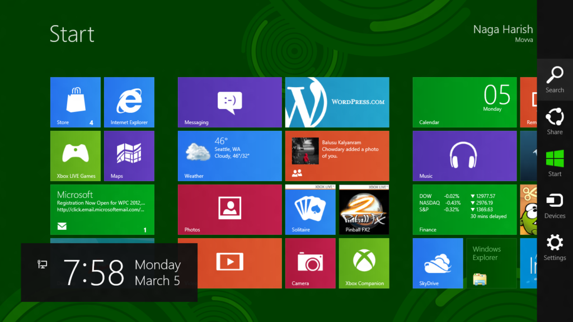This screenshot has height=322, width=573.
Task: Open the Messaging tile
Action: (x=230, y=102)
